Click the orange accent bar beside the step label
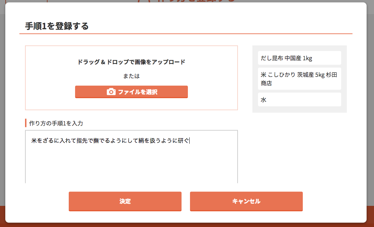Screen dimensions: 374x227 click(x=25, y=123)
